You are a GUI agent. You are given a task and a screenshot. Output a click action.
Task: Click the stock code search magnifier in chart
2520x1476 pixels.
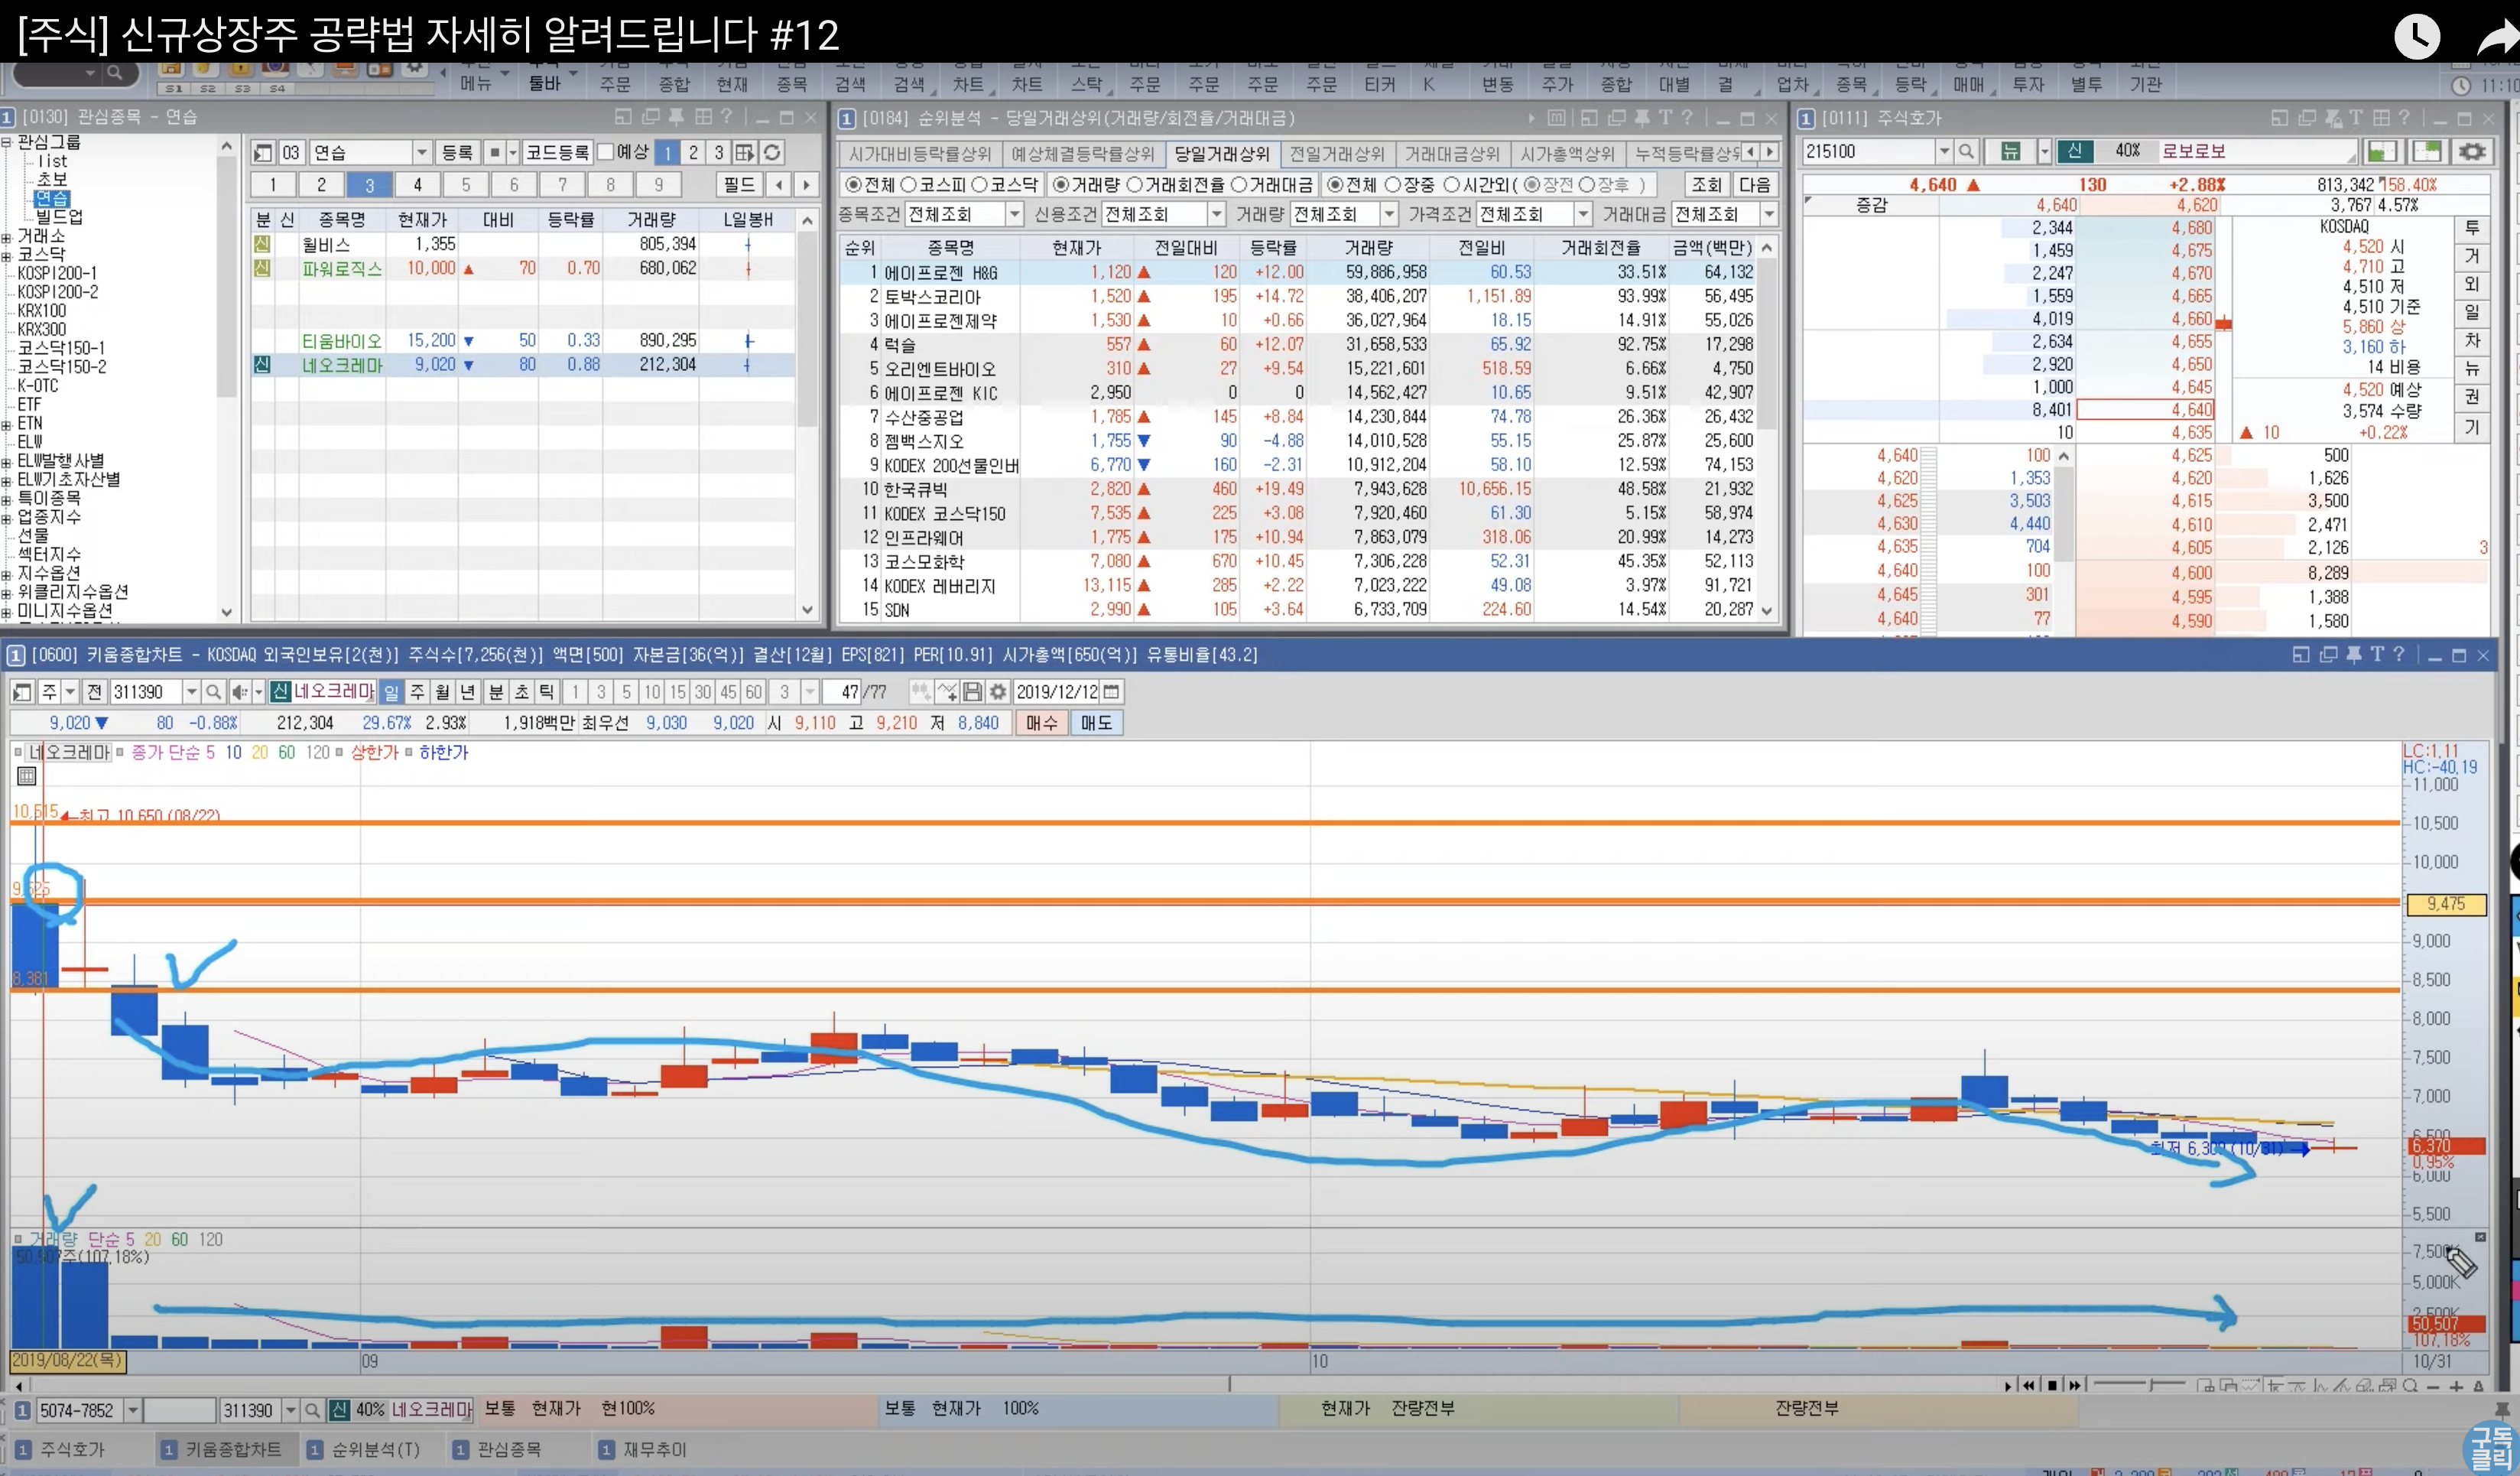click(x=213, y=692)
